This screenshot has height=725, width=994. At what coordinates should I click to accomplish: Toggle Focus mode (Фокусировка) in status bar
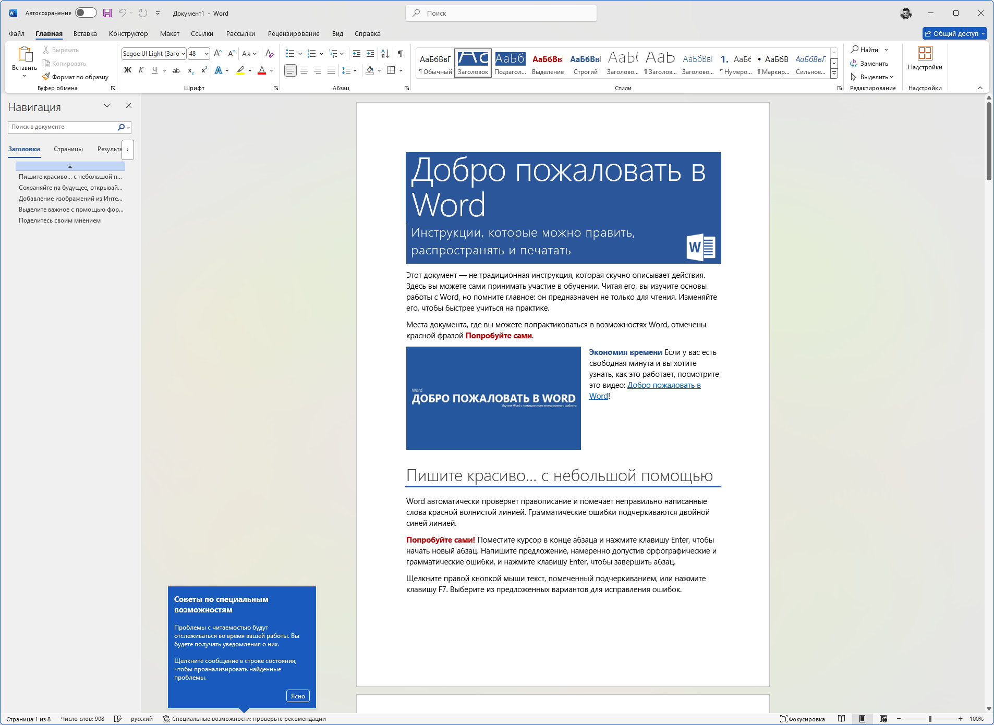pos(803,719)
